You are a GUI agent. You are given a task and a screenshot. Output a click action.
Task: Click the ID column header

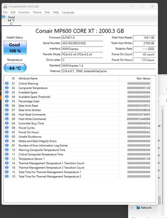13,78
